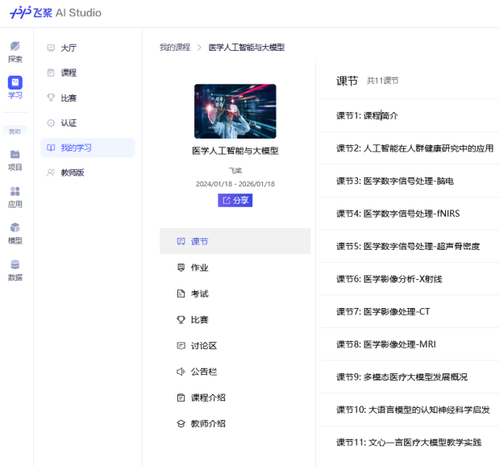Click the 分享 share button
This screenshot has height=466, width=499.
click(235, 200)
